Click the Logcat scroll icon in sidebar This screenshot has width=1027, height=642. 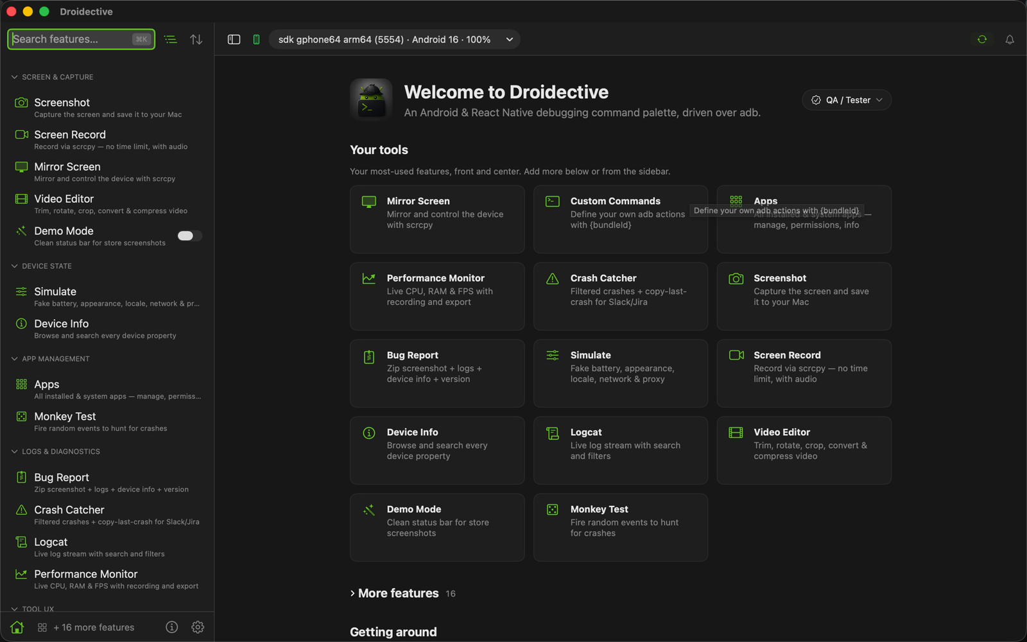(x=21, y=542)
